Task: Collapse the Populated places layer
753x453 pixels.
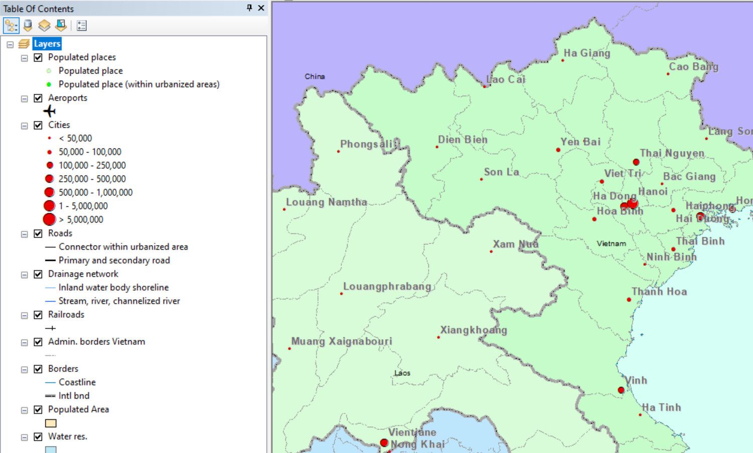Action: pos(24,58)
